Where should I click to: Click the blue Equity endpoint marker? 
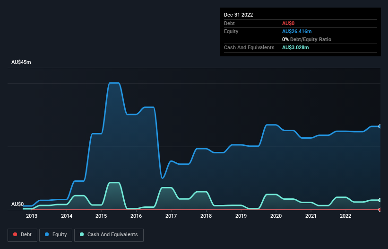tap(380, 126)
